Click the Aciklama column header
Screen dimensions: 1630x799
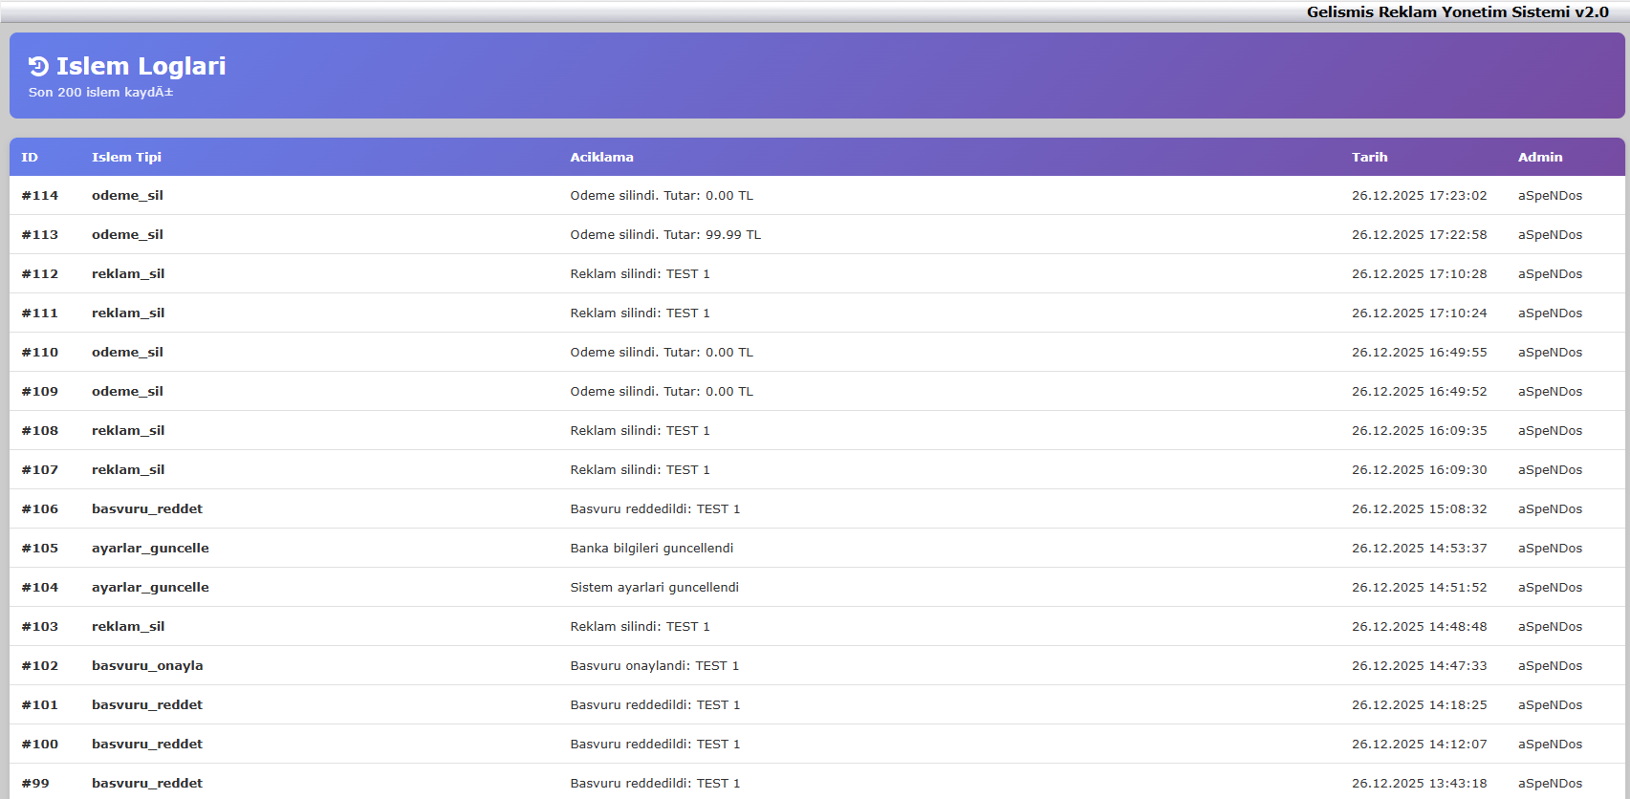pyautogui.click(x=601, y=158)
